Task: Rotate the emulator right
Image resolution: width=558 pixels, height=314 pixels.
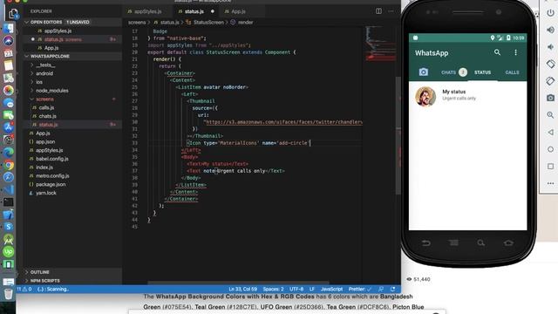Action: (550, 81)
